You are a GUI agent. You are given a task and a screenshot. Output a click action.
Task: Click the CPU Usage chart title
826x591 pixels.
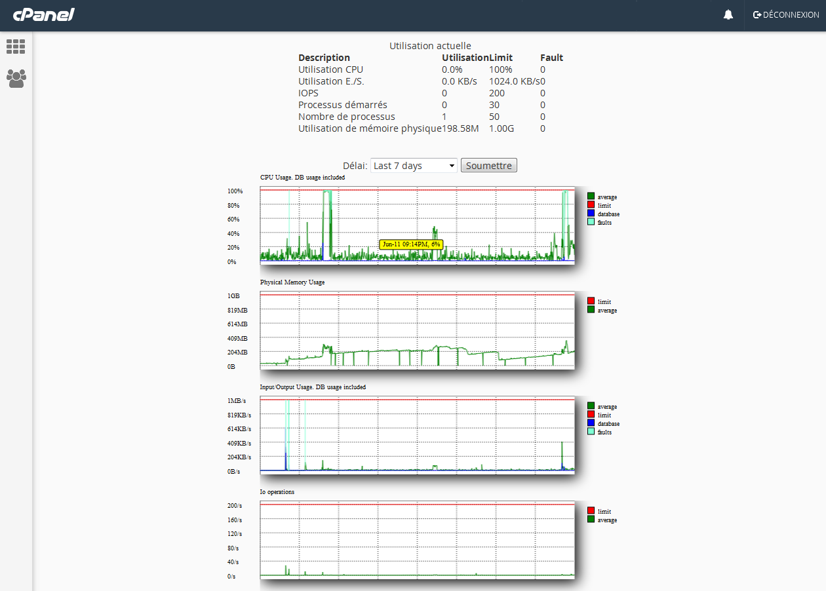[302, 178]
